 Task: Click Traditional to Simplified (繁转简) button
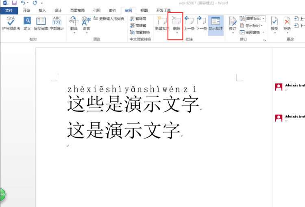138,19
